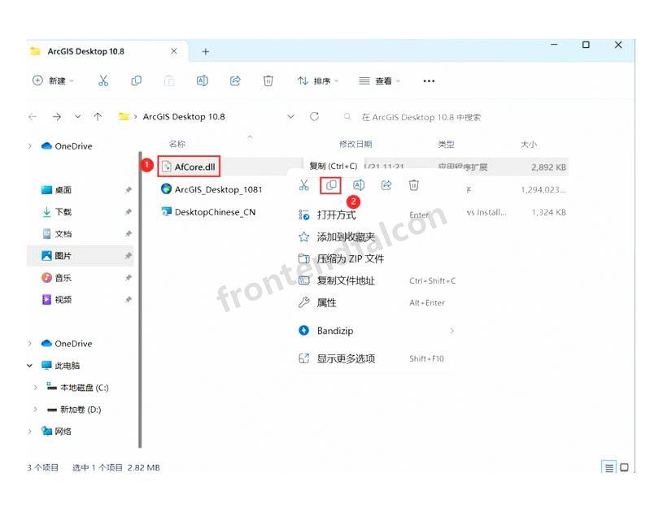Expand the Bandizip submenu arrow
Image resolution: width=663 pixels, height=512 pixels.
pyautogui.click(x=452, y=331)
